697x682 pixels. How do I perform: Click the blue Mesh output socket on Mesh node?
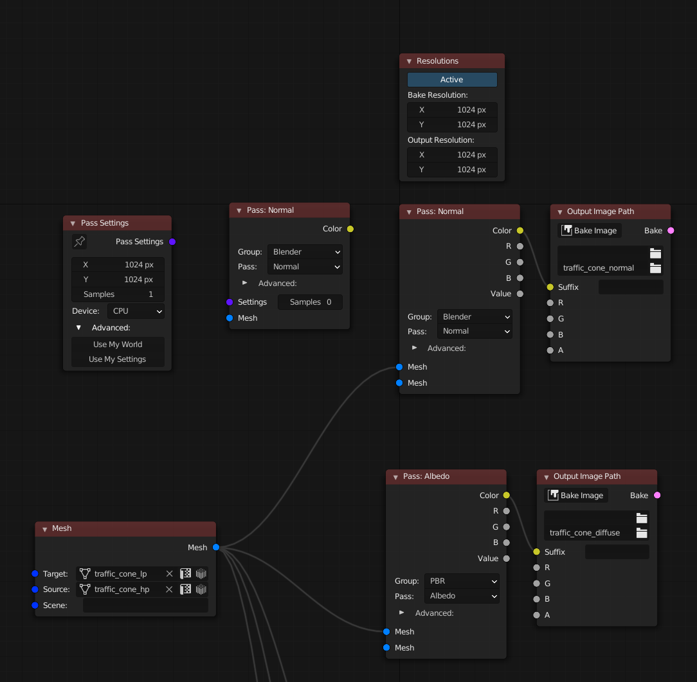click(x=216, y=548)
